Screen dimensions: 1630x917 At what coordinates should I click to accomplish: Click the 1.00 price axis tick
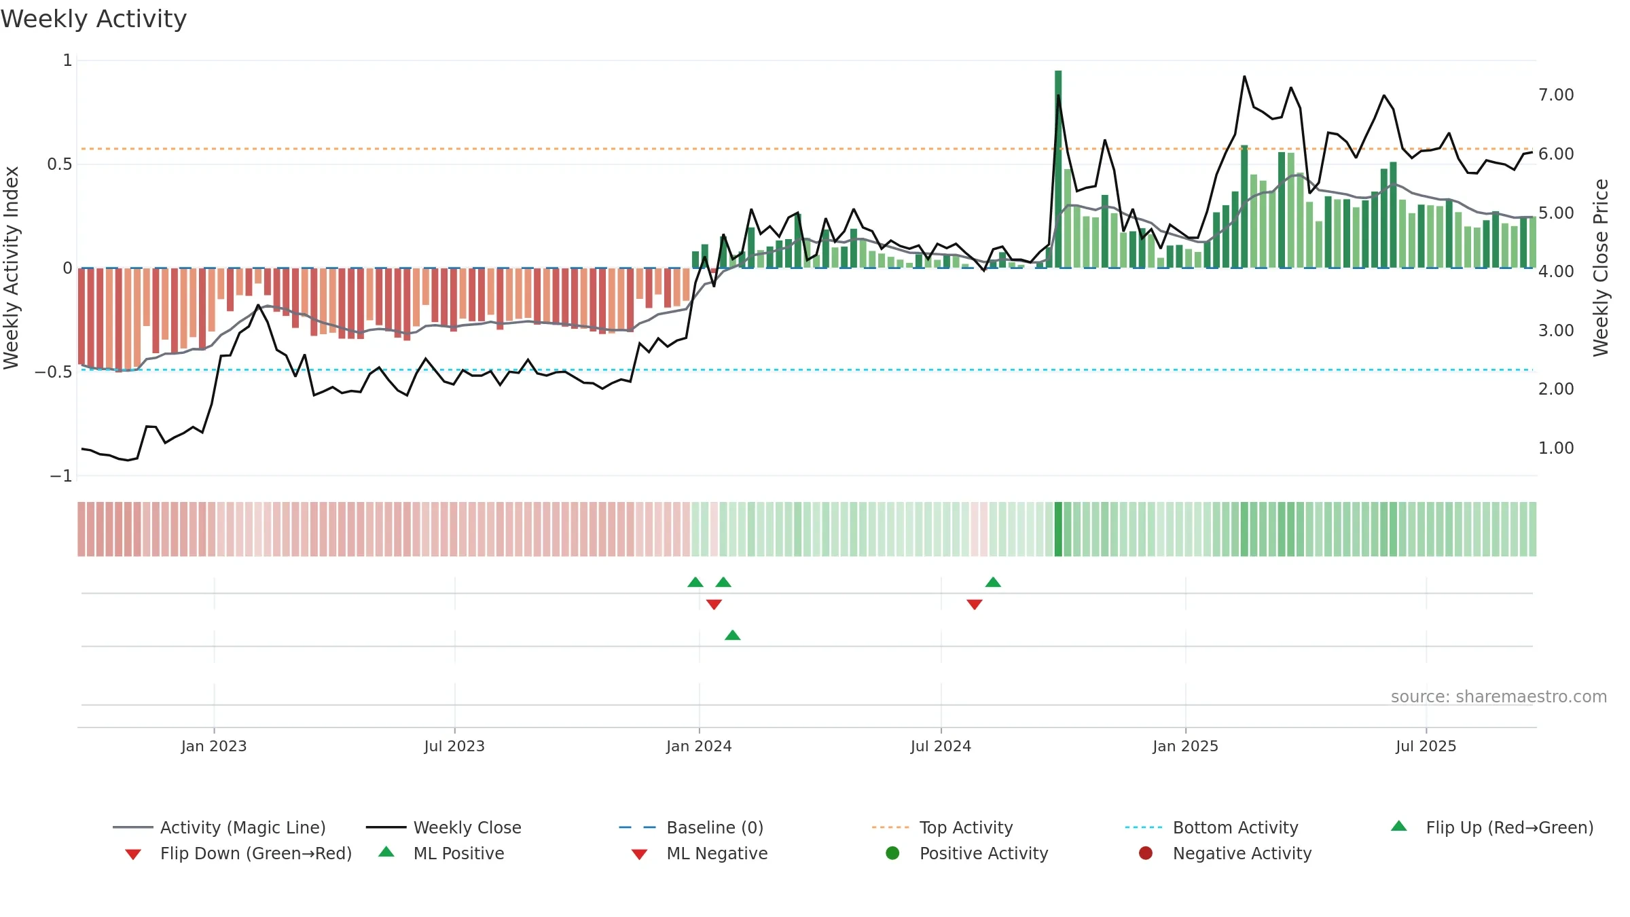(1556, 448)
